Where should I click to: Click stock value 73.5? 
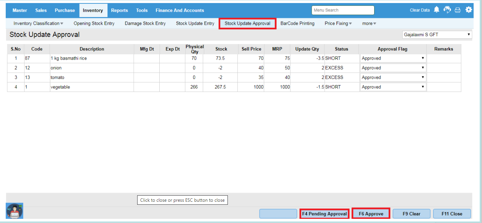[x=221, y=59]
